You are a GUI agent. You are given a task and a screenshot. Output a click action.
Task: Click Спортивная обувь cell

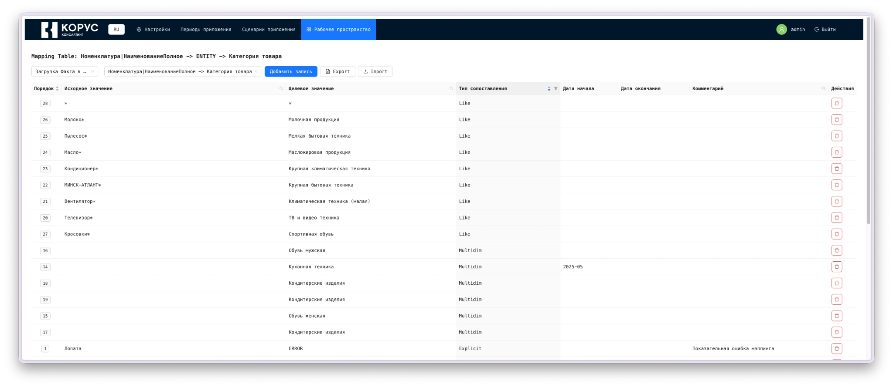click(311, 234)
